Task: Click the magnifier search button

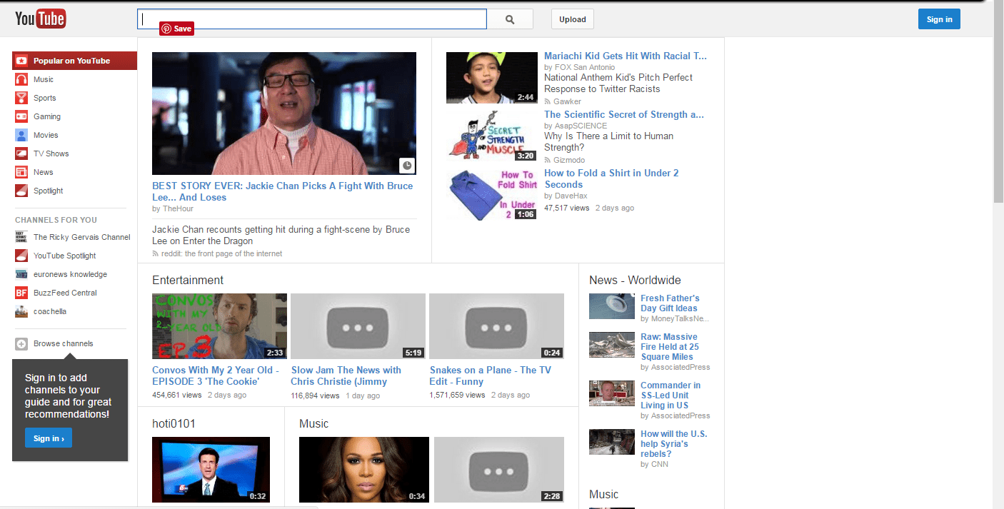Action: tap(510, 19)
